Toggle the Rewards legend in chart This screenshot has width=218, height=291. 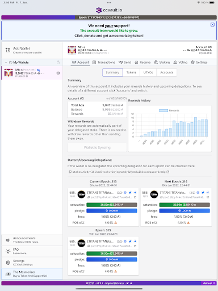(x=169, y=110)
